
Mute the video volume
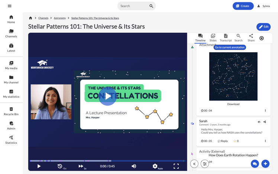point(134,166)
